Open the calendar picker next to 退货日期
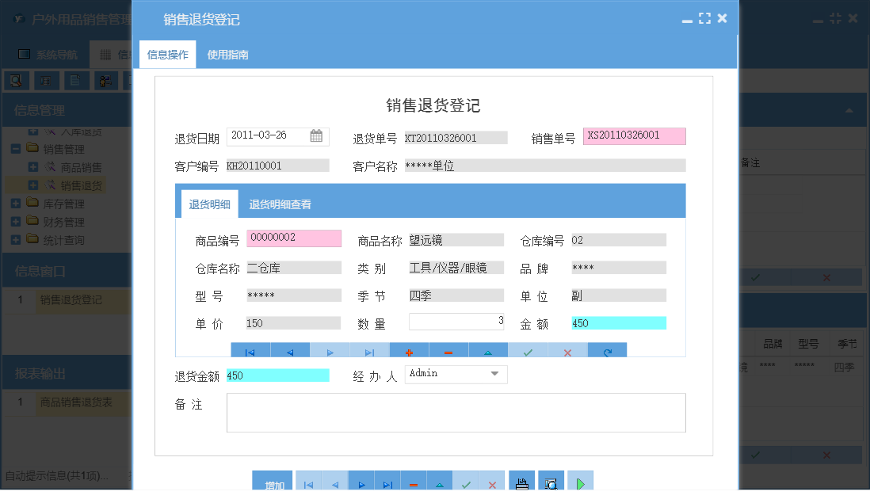This screenshot has height=503, width=870. (x=316, y=135)
